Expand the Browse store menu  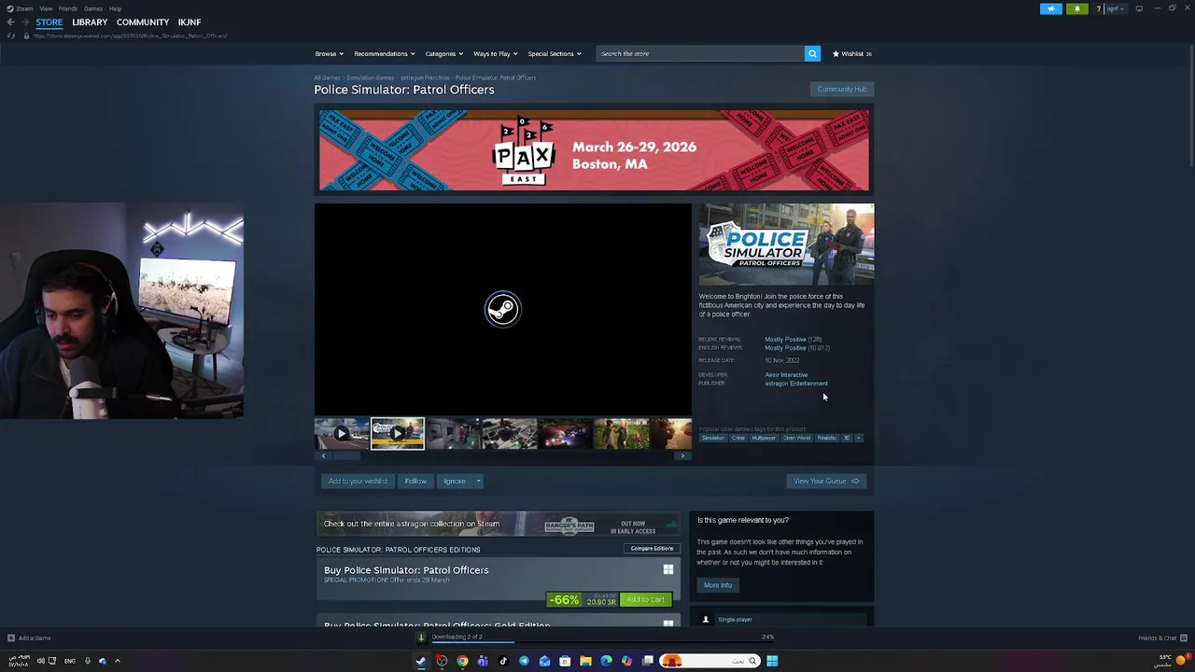point(329,53)
